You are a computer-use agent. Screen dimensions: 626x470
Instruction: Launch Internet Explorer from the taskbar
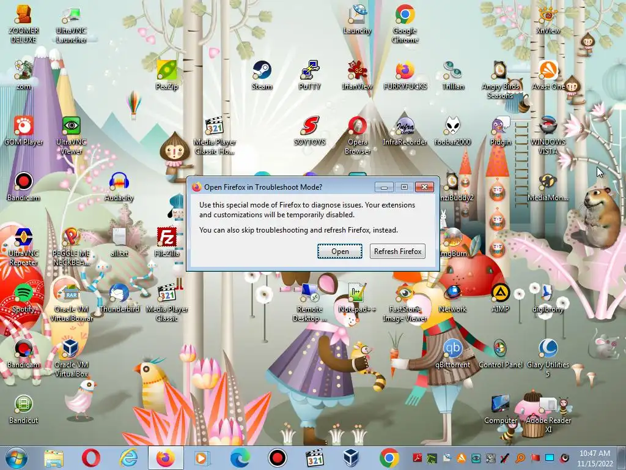tap(128, 458)
